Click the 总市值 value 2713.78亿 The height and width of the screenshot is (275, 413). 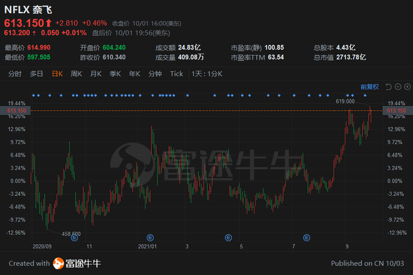[351, 57]
